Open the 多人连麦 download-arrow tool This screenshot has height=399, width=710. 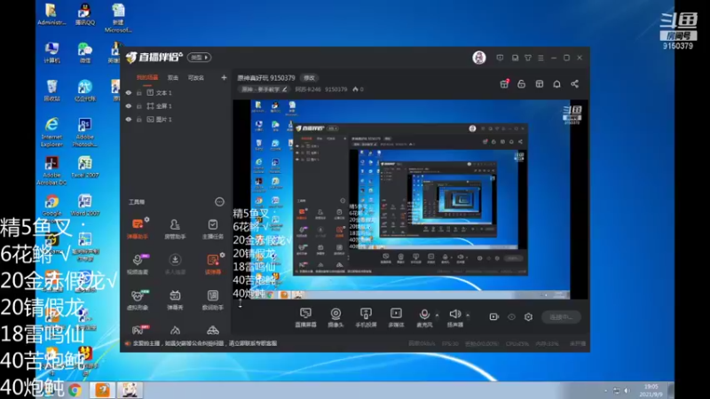(175, 264)
